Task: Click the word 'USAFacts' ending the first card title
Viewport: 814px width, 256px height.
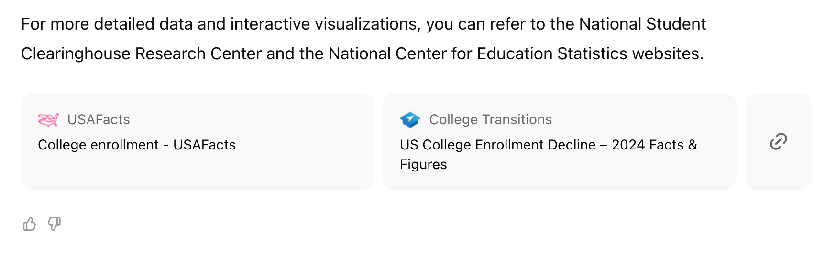Action: [x=205, y=145]
